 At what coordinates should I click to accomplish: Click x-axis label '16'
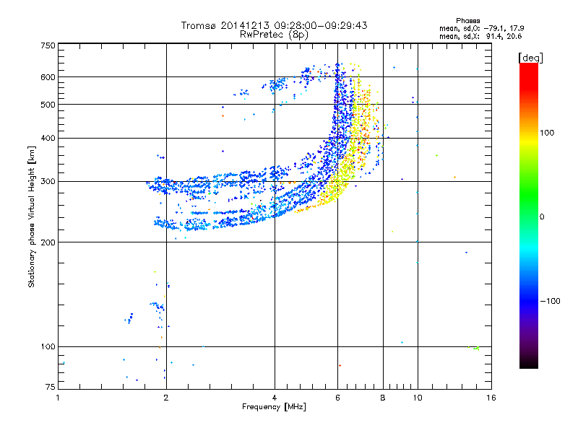491,398
